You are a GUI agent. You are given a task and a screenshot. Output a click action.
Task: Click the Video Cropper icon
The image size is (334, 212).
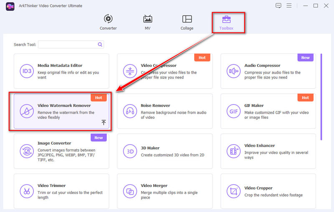pos(233,192)
